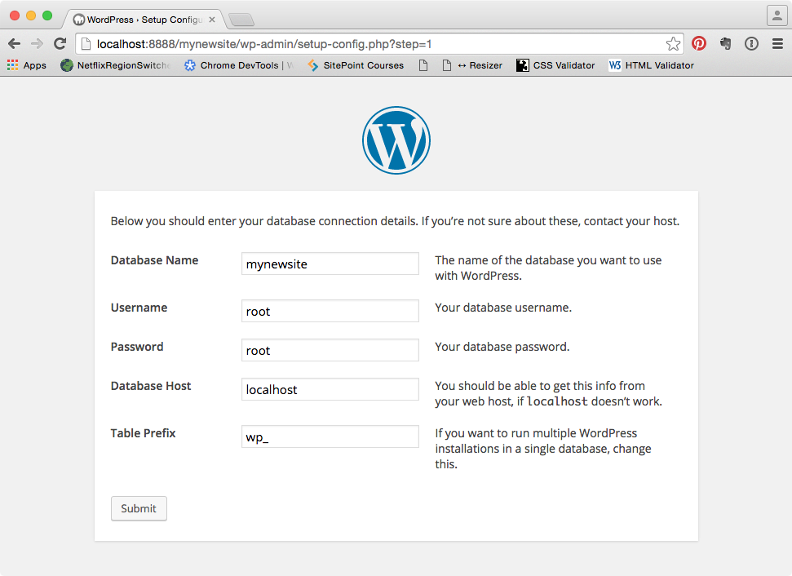
Task: Open a new tab with the new-tab button
Action: [241, 20]
